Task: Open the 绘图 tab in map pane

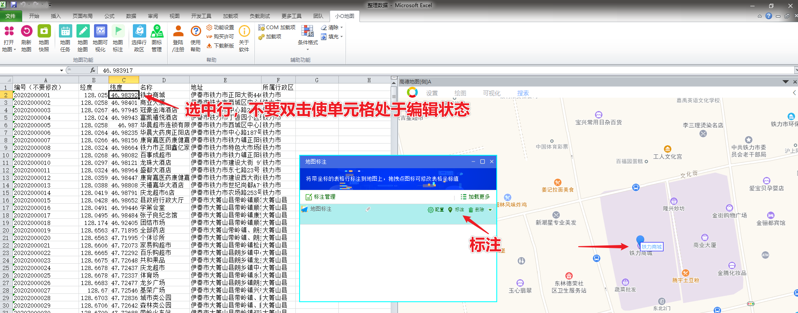Action: pos(460,93)
